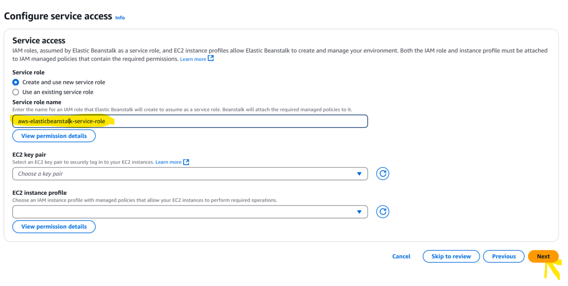The image size is (568, 286).
Task: Click the external link icon after Service access Learn more
Action: click(211, 58)
